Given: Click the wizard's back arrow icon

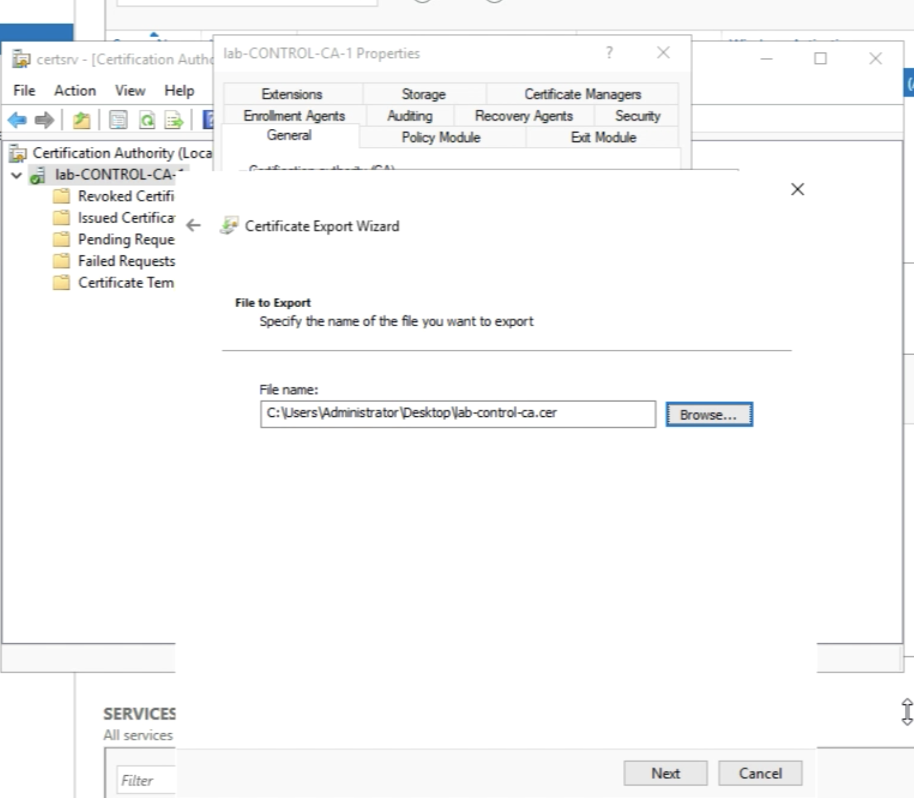Looking at the screenshot, I should point(194,226).
